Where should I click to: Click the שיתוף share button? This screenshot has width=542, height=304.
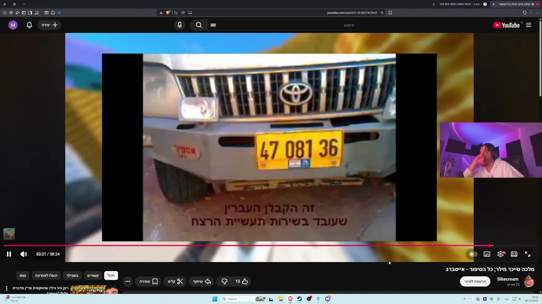click(202, 281)
